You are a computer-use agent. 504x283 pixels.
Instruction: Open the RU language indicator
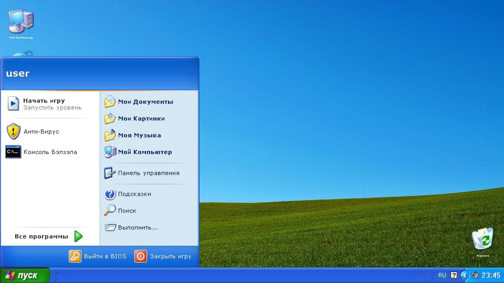[442, 275]
